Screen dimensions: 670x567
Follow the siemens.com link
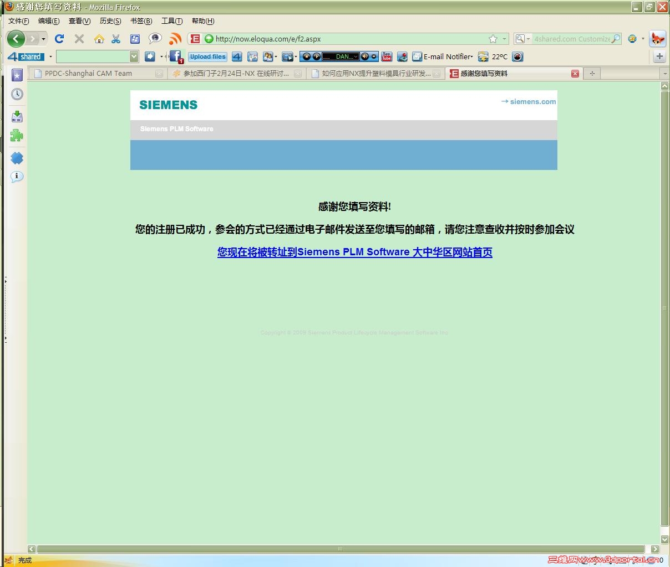[x=529, y=101]
